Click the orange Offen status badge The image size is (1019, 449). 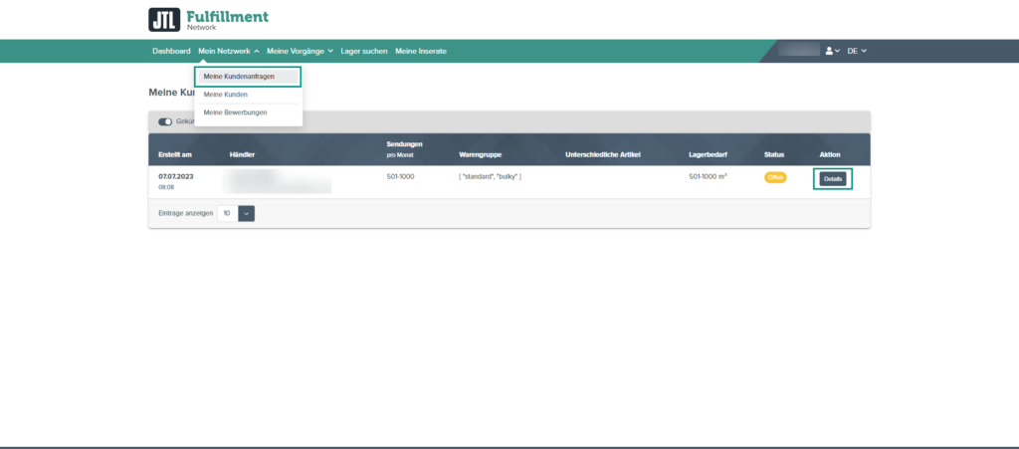tap(775, 177)
